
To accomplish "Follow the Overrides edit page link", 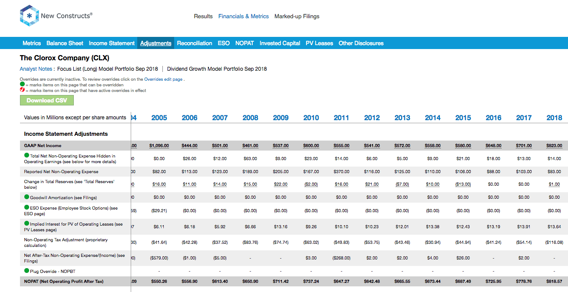I will [x=163, y=79].
